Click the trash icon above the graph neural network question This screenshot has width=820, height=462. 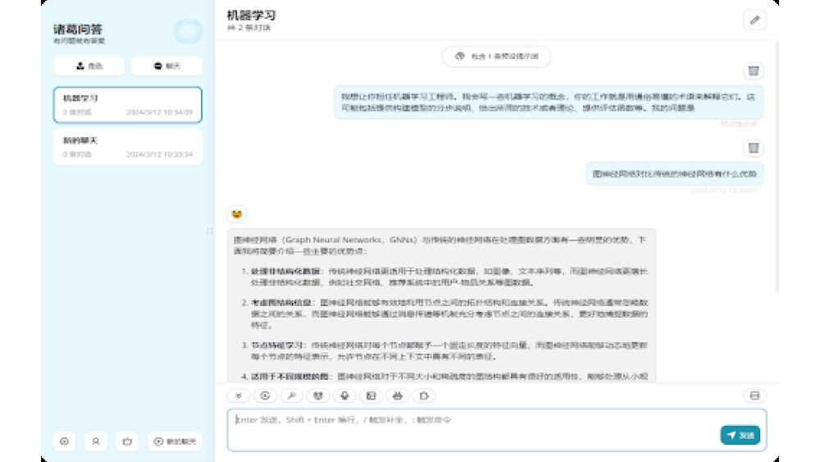point(754,148)
